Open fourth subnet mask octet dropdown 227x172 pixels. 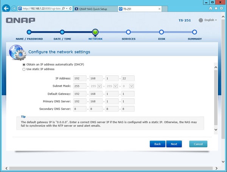(x=131, y=86)
